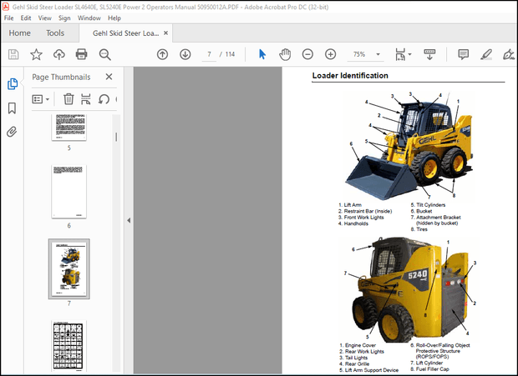518x376 pixels.
Task: Click the '8. Fuel Filler Cap' legend text
Action: pyautogui.click(x=429, y=369)
